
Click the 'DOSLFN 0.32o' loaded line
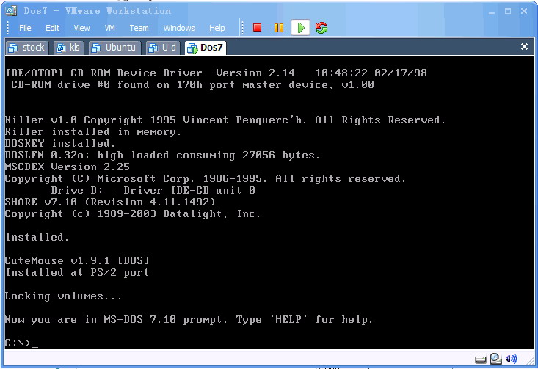(162, 155)
